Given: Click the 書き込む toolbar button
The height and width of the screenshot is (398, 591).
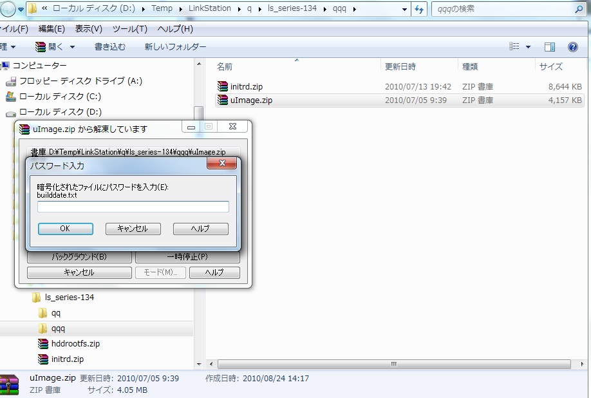Looking at the screenshot, I should [x=110, y=47].
